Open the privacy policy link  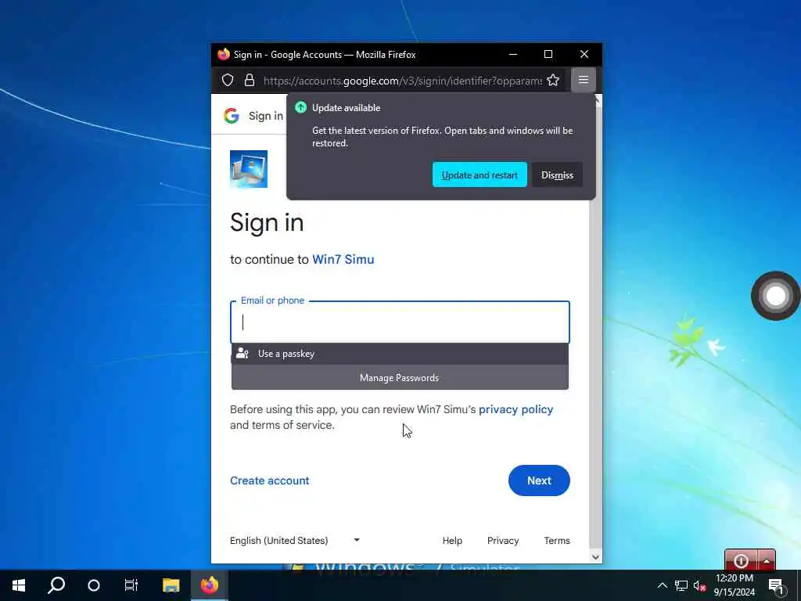pos(516,409)
